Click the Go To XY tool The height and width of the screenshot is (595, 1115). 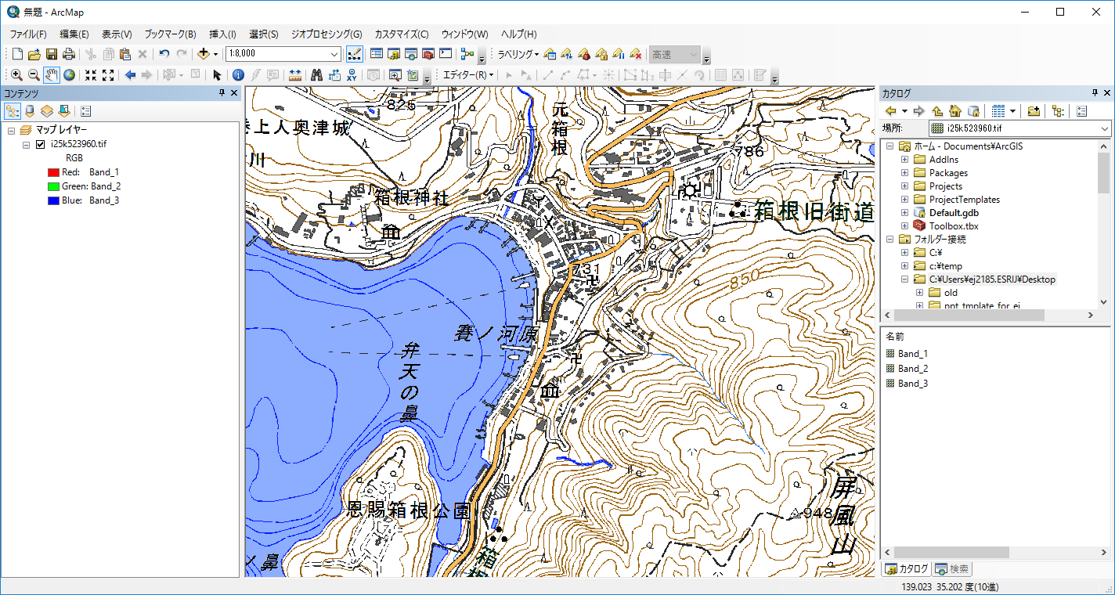[353, 75]
